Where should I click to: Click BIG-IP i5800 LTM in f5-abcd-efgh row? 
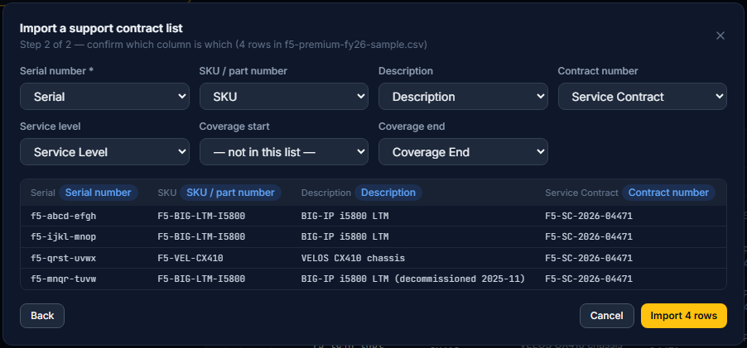point(345,216)
